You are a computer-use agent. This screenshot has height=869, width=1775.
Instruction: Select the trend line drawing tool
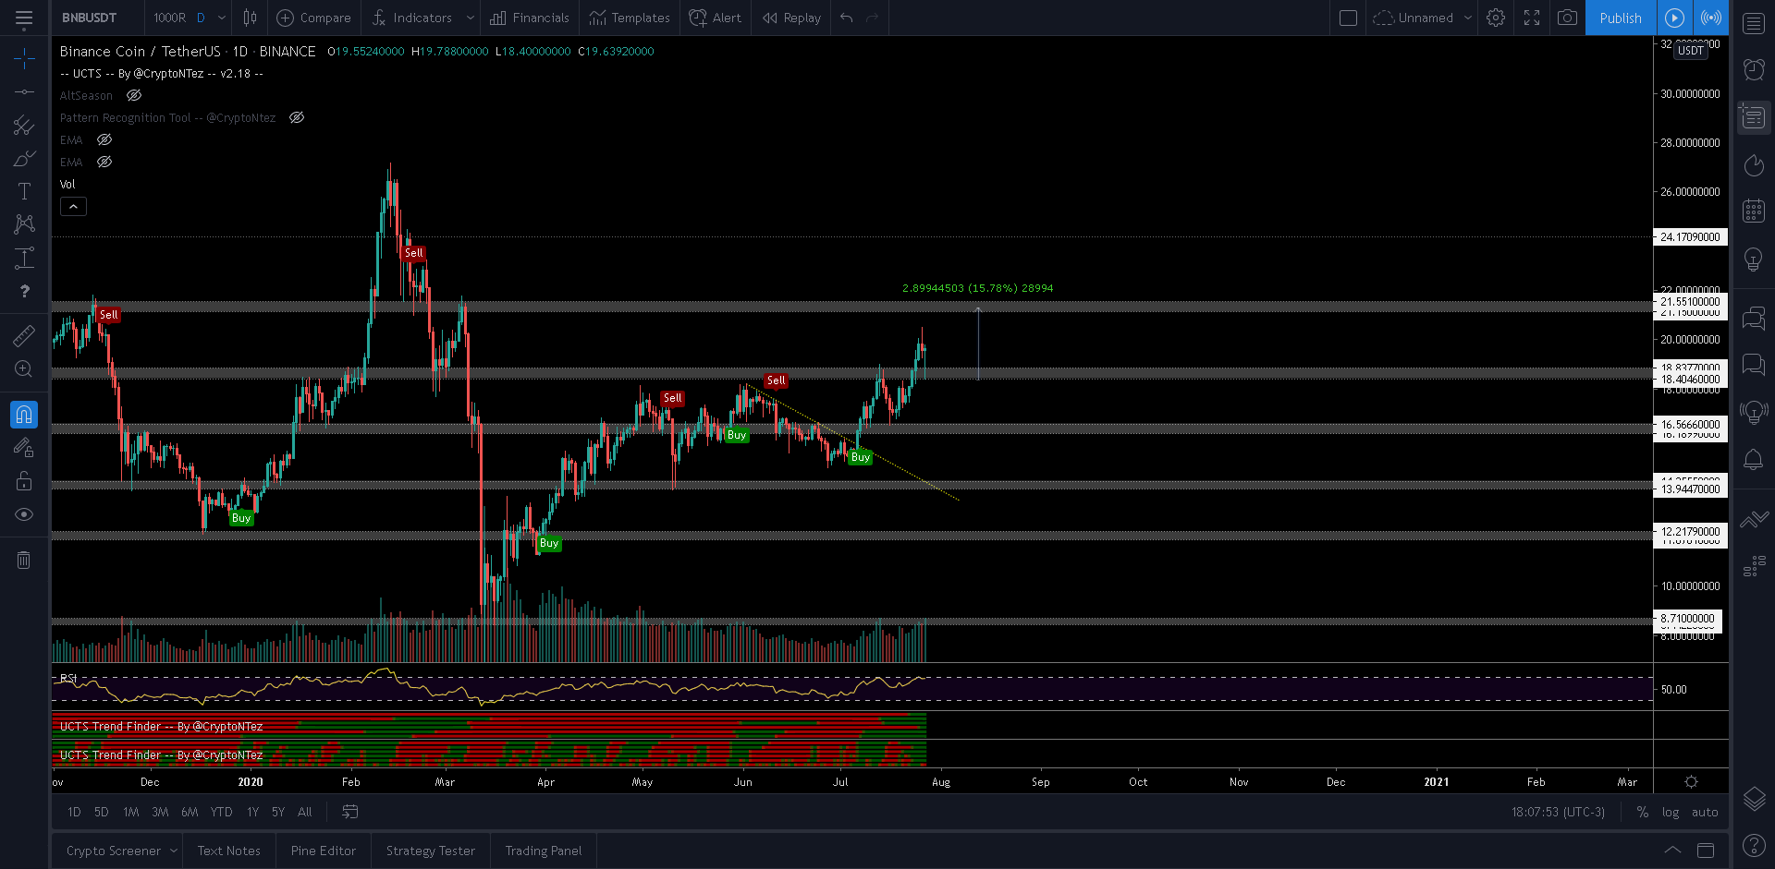24,91
